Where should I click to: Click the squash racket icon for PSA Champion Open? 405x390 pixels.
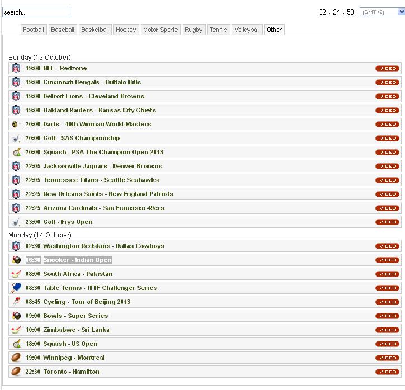(x=17, y=153)
